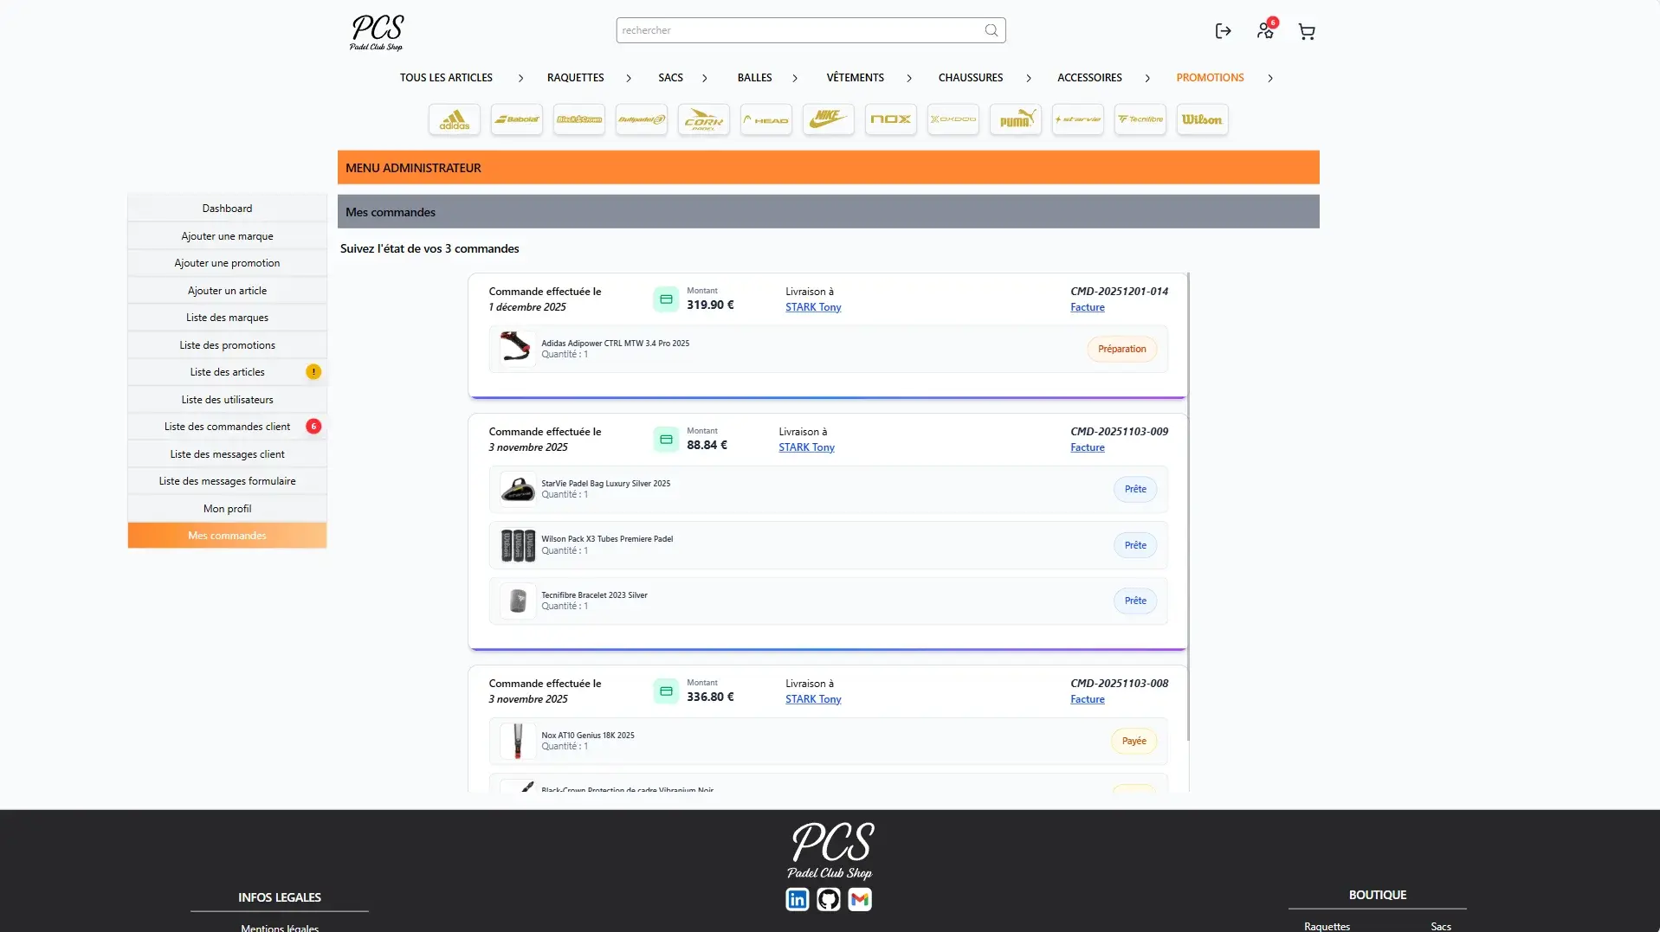
Task: Expand the chevron next to PROMOTIONS
Action: tap(1270, 78)
